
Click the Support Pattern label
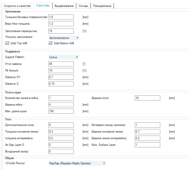[x=15, y=57]
